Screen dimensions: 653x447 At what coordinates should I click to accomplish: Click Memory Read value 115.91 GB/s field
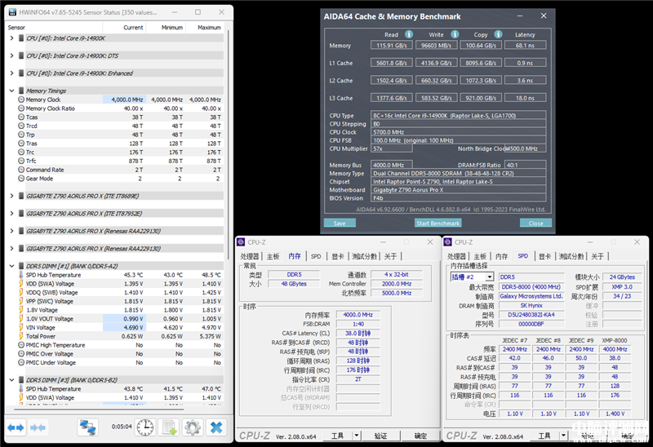(x=392, y=45)
